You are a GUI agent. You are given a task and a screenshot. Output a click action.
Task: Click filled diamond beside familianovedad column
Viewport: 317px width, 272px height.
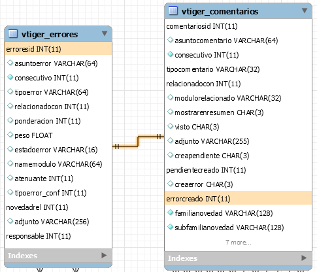click(x=170, y=212)
